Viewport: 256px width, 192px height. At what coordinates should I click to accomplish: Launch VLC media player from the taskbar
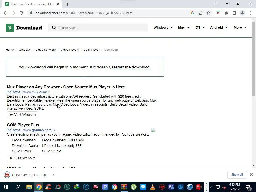(x=153, y=187)
